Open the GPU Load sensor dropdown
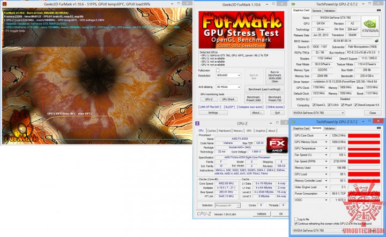The image size is (386, 237). (326, 174)
